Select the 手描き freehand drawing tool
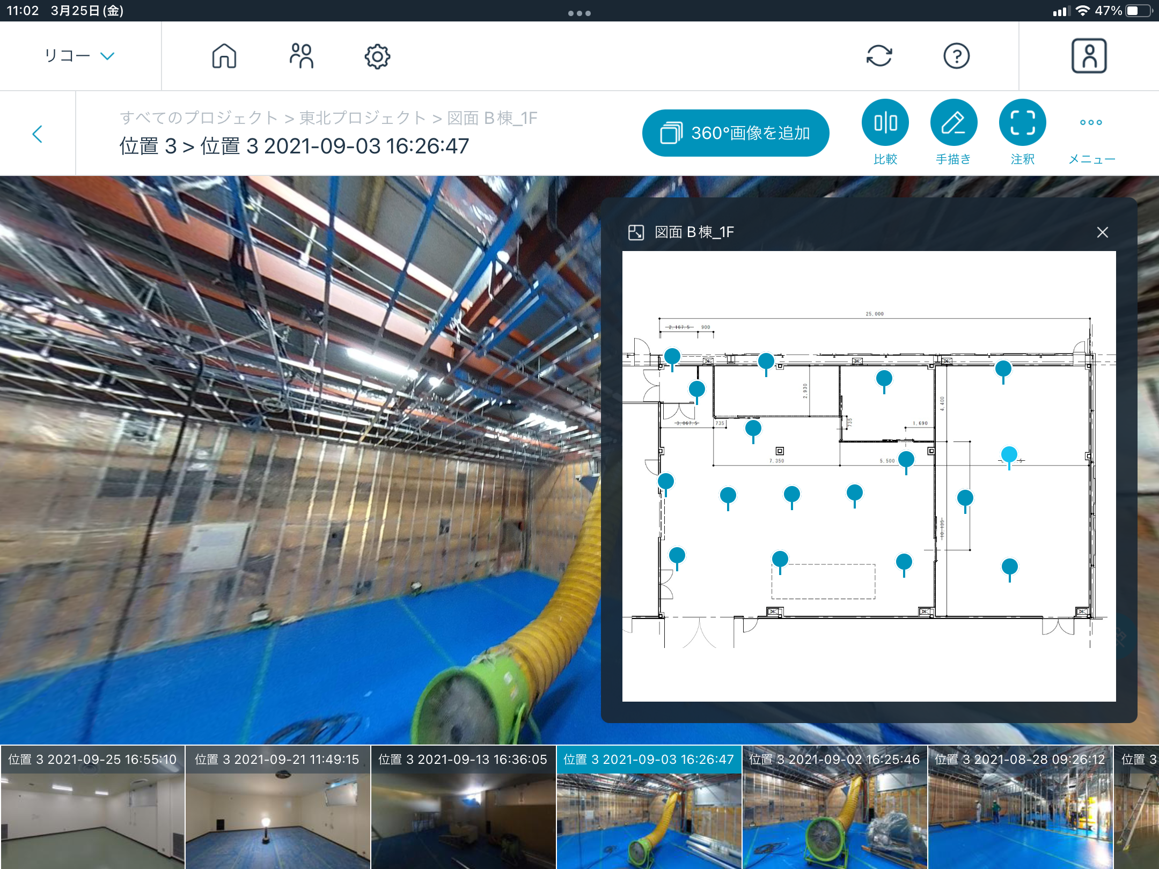 953,123
